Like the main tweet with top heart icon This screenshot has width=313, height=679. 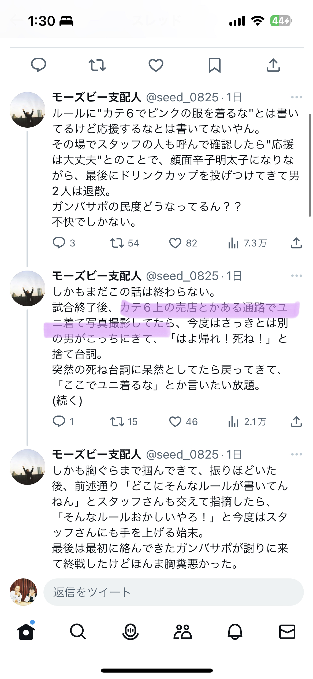pyautogui.click(x=156, y=65)
